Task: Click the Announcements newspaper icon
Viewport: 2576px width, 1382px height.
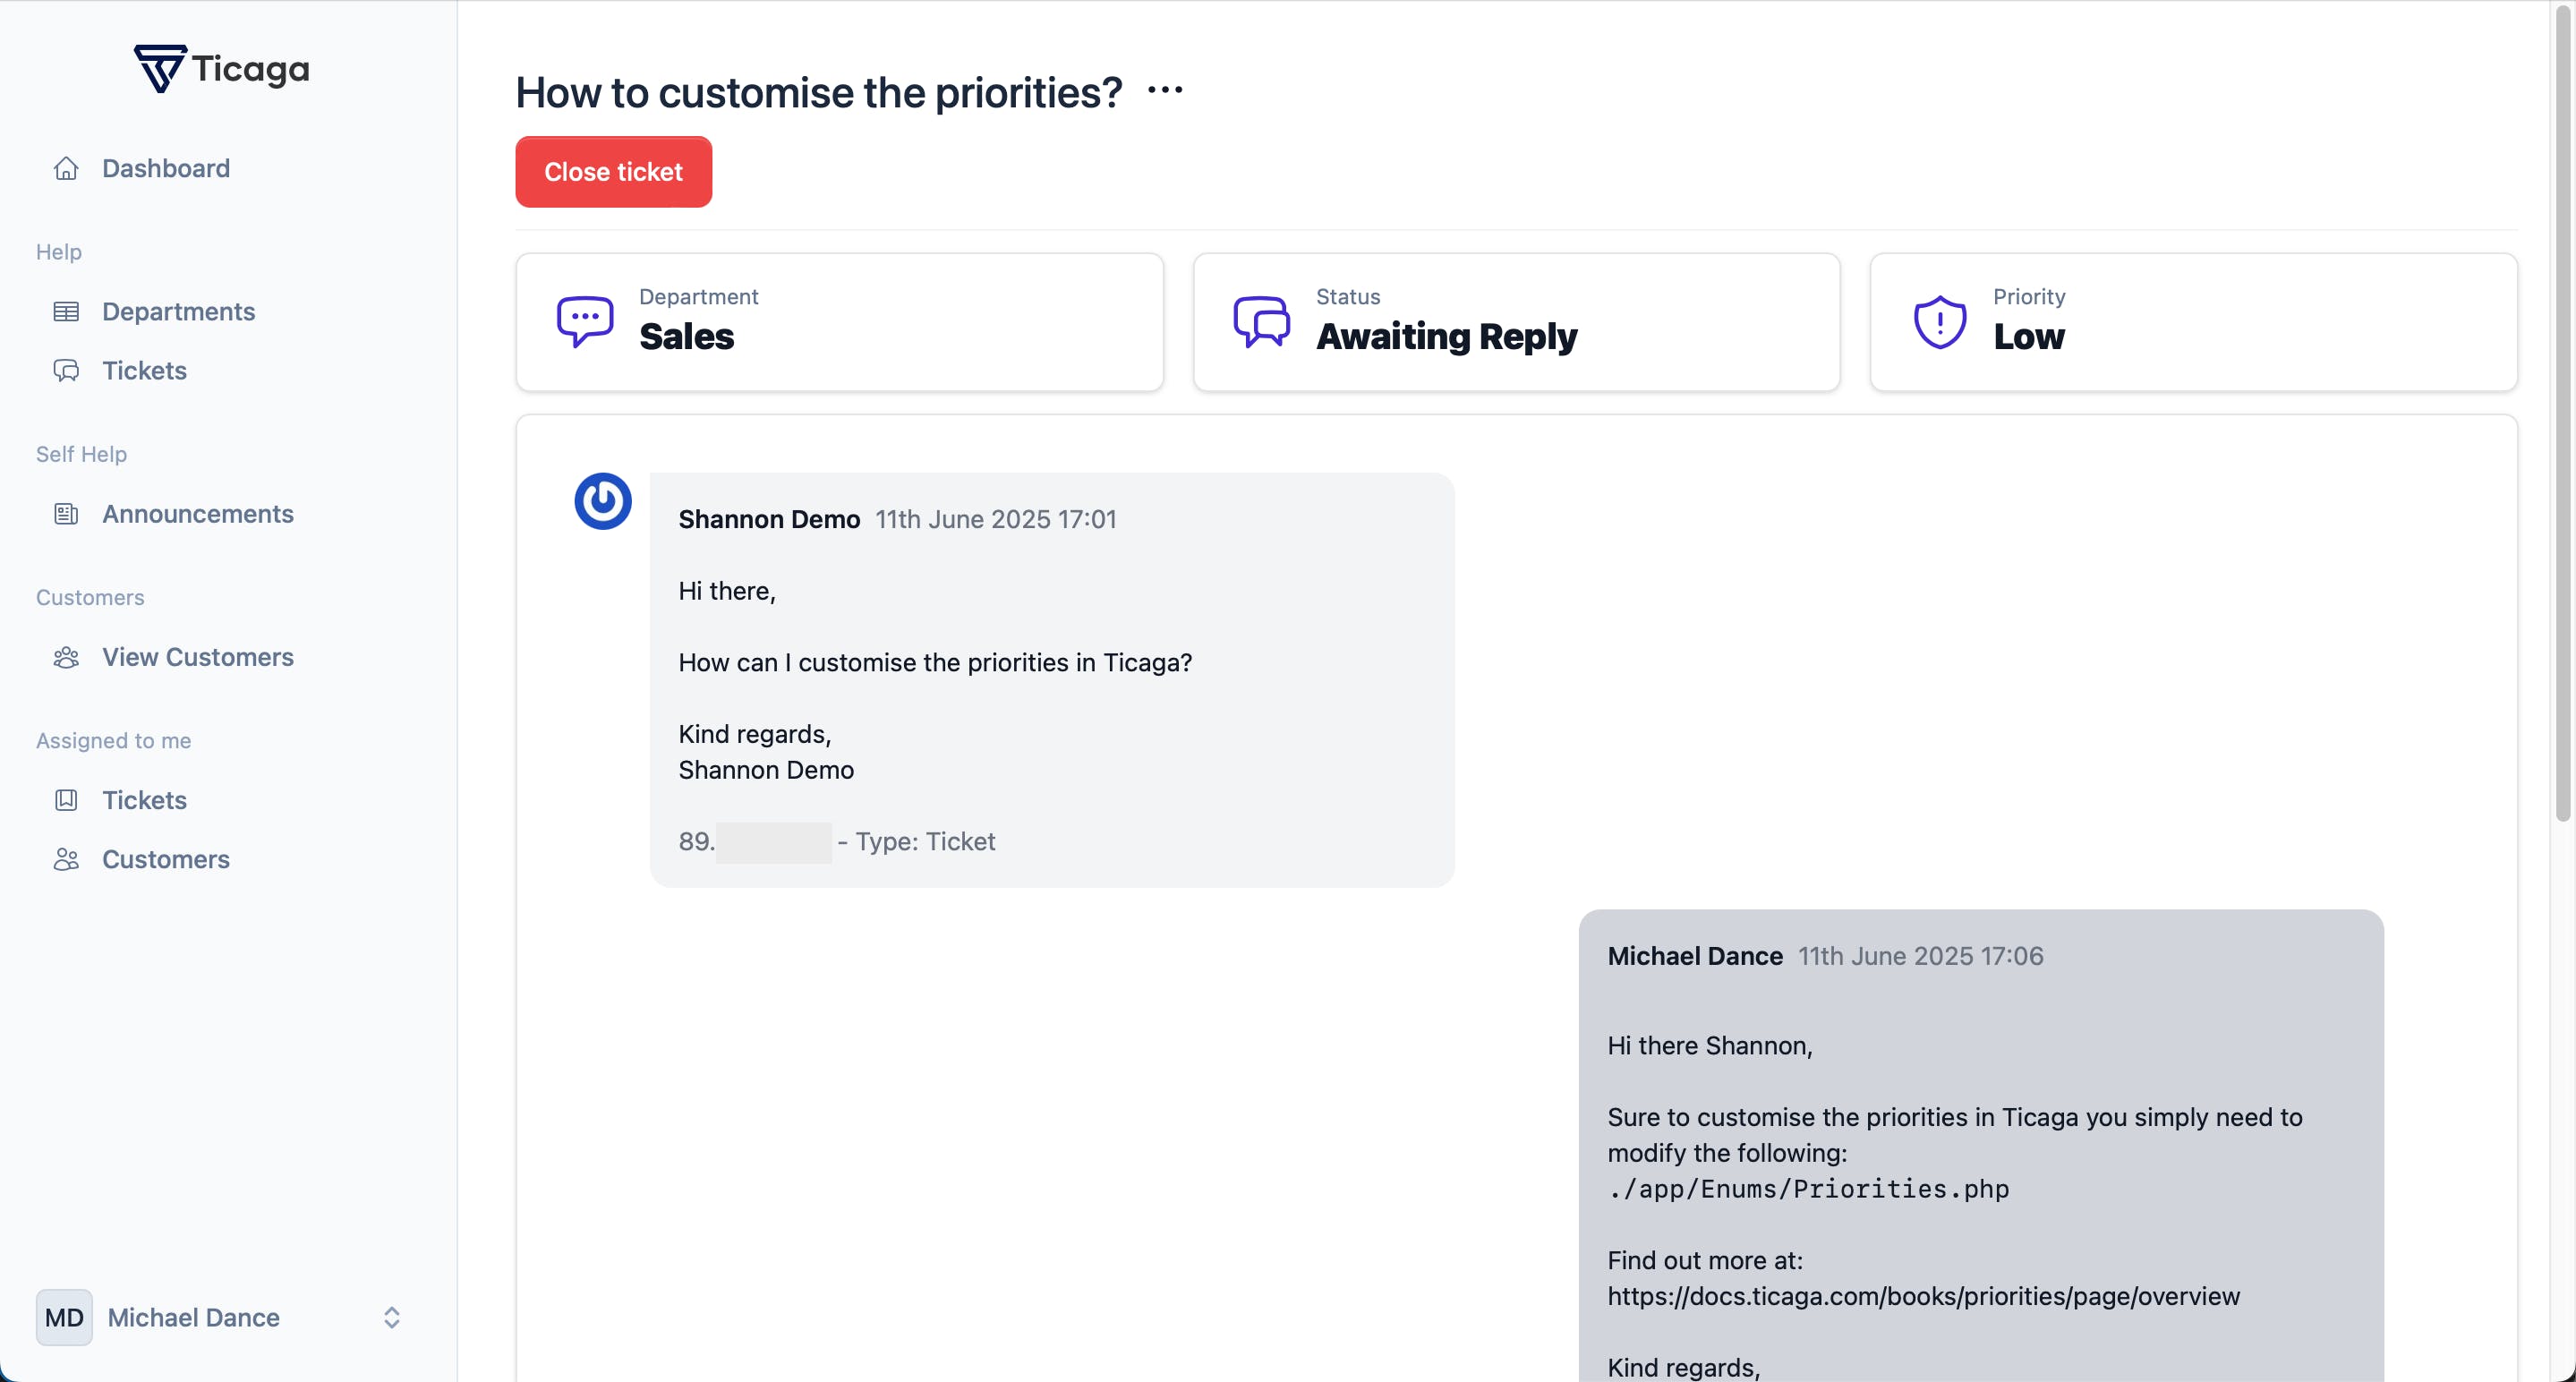Action: 66,514
